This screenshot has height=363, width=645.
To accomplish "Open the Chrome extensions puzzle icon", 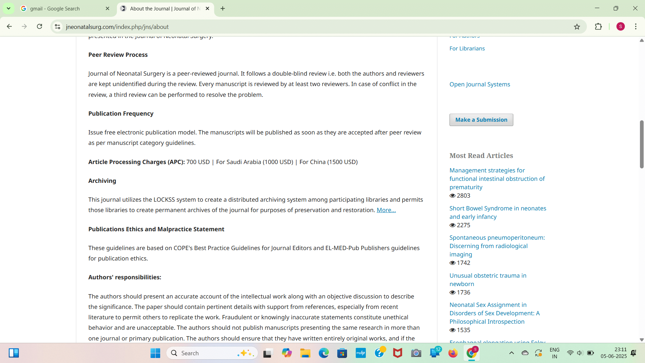I will [x=598, y=27].
